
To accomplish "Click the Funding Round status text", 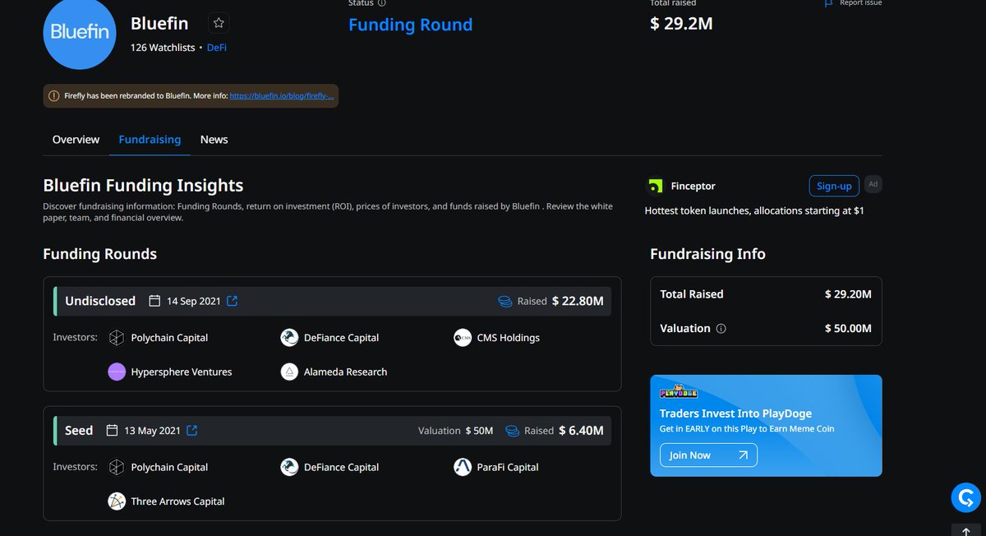I will (411, 25).
